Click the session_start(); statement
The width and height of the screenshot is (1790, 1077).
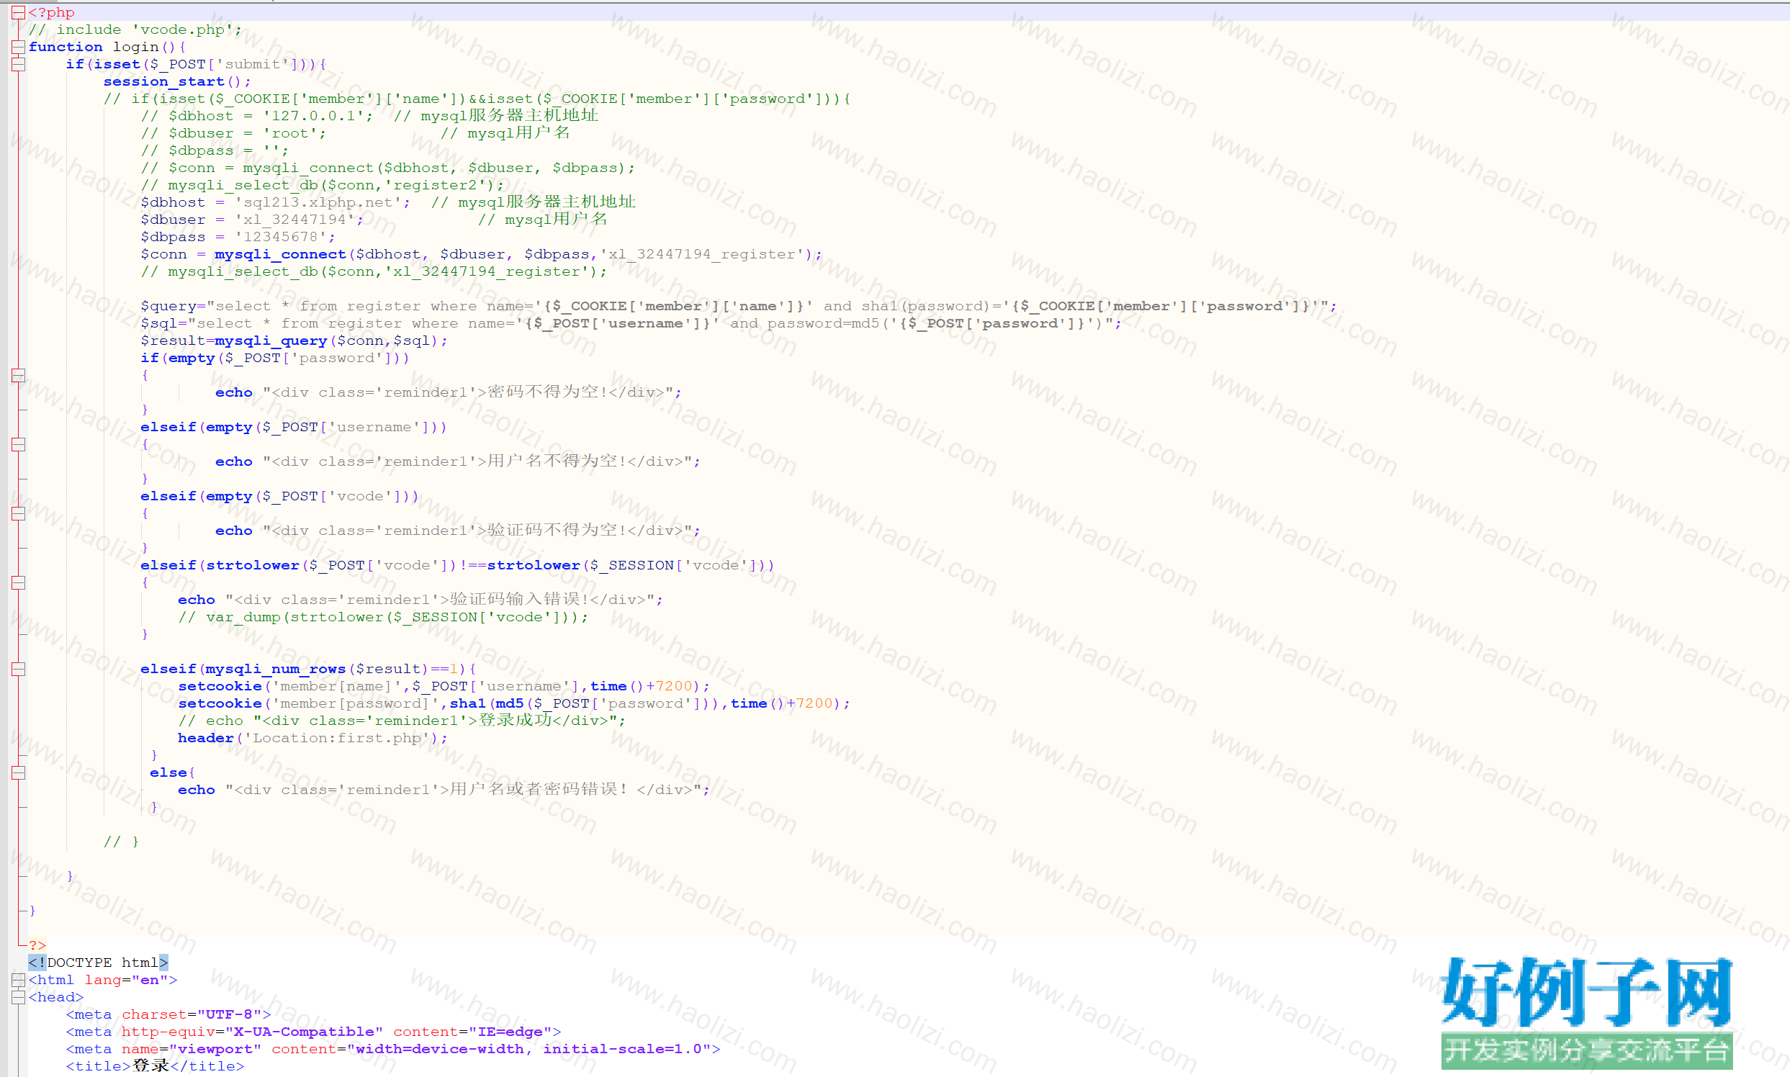point(177,81)
